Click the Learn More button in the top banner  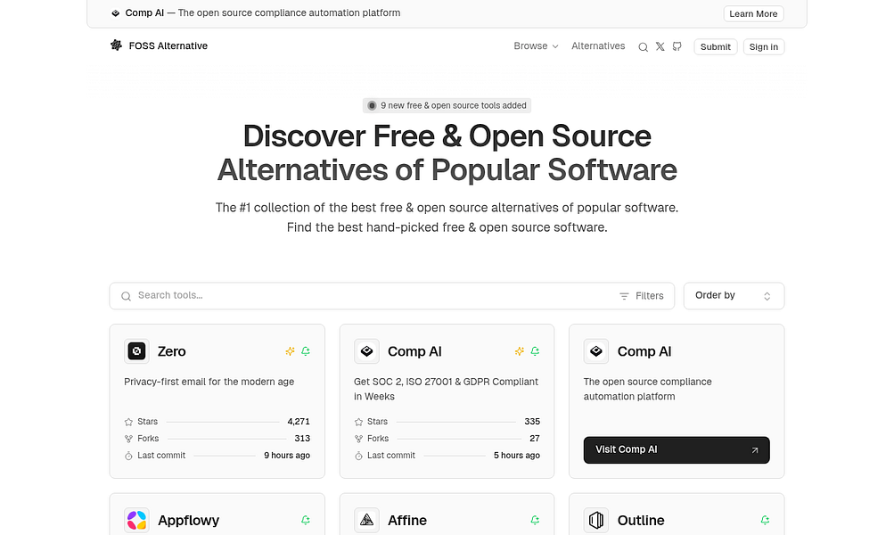point(752,13)
